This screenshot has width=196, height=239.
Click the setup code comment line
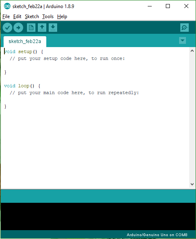click(67, 58)
